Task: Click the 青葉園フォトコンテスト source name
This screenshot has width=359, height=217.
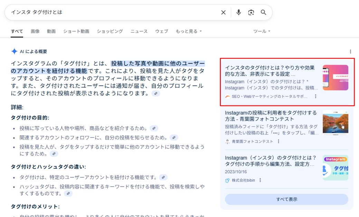Action: click(253, 142)
